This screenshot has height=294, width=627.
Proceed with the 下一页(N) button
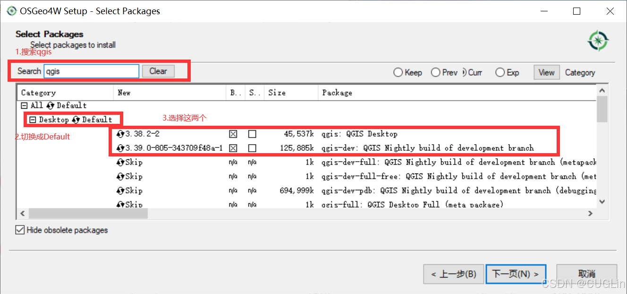pyautogui.click(x=516, y=274)
